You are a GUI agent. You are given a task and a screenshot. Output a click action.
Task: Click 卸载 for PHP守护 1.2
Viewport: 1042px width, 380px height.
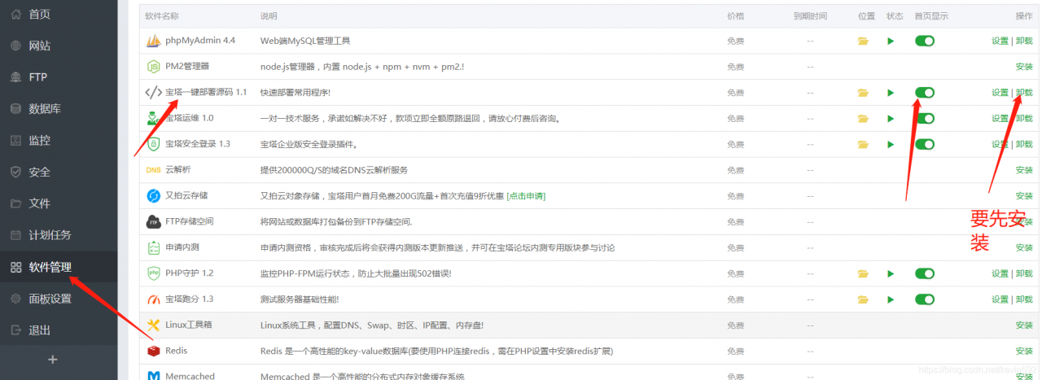(x=1024, y=274)
